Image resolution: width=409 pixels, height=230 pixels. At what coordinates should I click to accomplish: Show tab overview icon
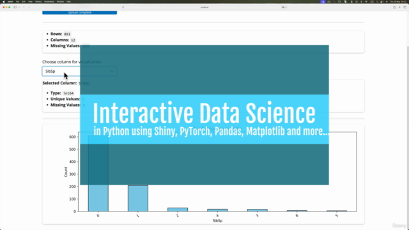[405, 7]
